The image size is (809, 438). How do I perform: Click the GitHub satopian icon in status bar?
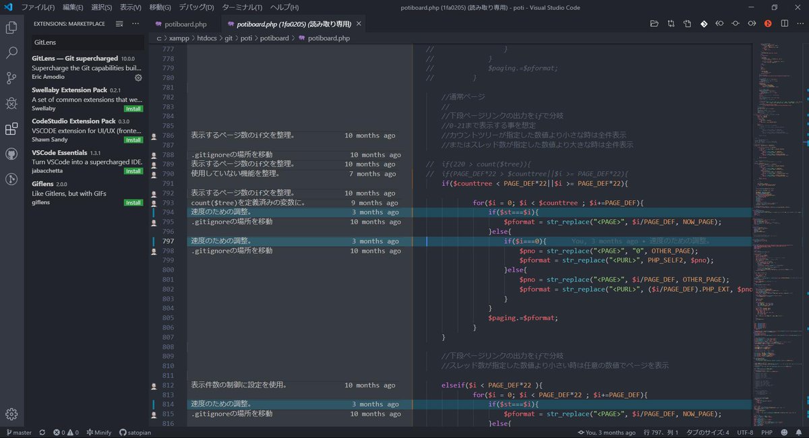click(137, 432)
